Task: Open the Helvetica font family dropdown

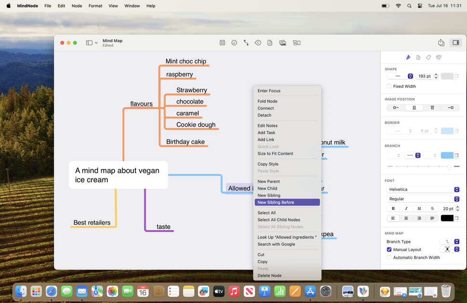Action: 423,190
